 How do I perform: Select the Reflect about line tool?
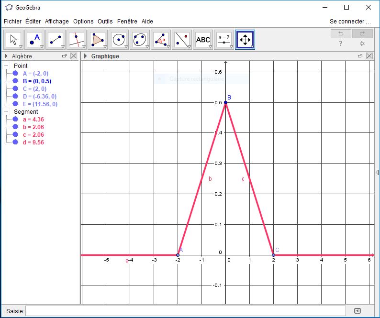click(182, 40)
